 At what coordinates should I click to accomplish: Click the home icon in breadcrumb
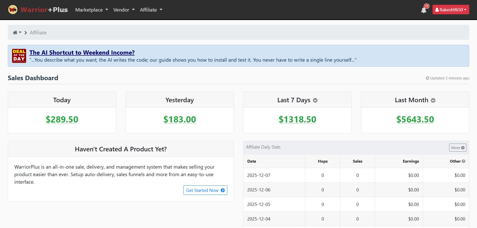pyautogui.click(x=15, y=33)
